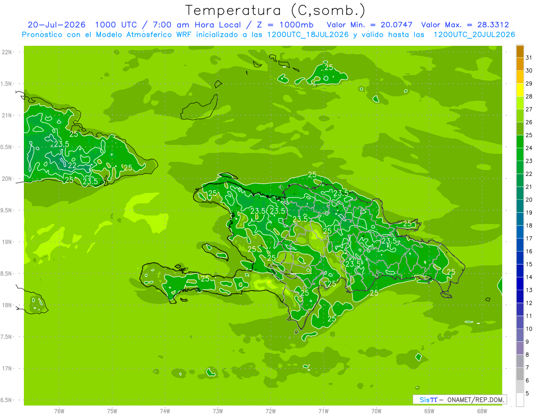Click the legend swatch between 23 and 24
The image size is (541, 417).
(520, 154)
